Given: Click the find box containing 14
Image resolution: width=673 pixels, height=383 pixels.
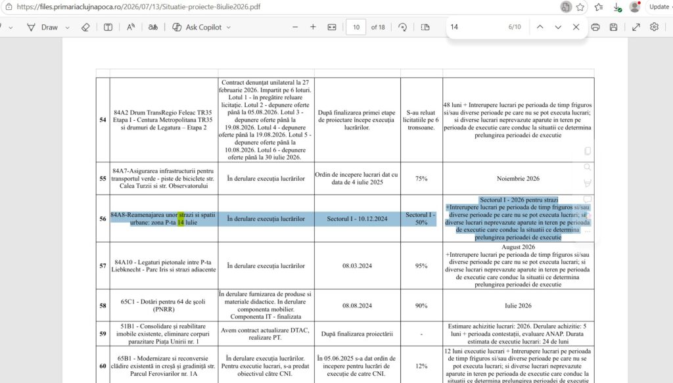Looking at the screenshot, I should pos(476,27).
